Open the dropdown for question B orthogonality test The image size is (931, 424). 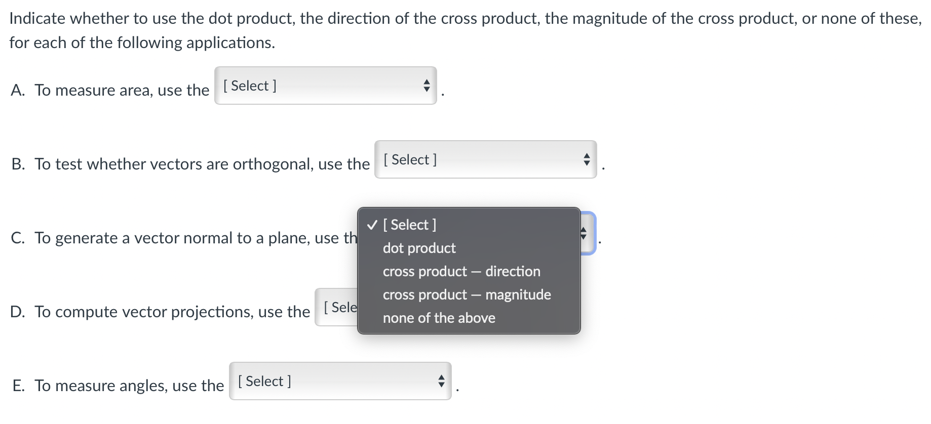pyautogui.click(x=484, y=159)
